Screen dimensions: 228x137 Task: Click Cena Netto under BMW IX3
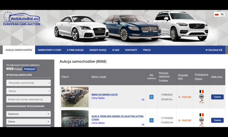point(98,98)
